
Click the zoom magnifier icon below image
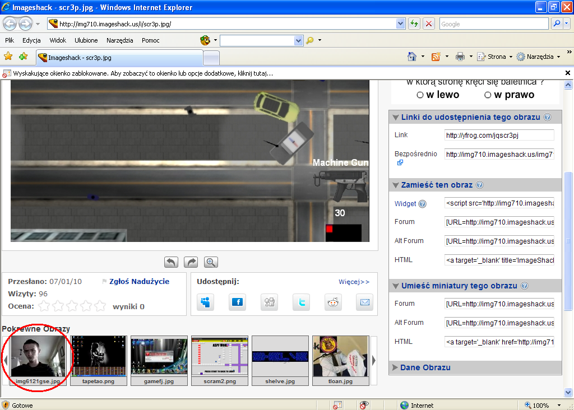coord(211,262)
